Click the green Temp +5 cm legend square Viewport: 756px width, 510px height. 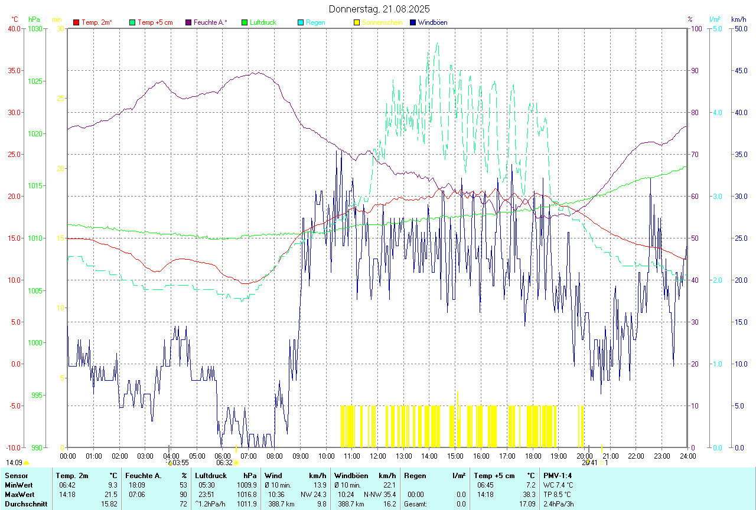(x=132, y=22)
